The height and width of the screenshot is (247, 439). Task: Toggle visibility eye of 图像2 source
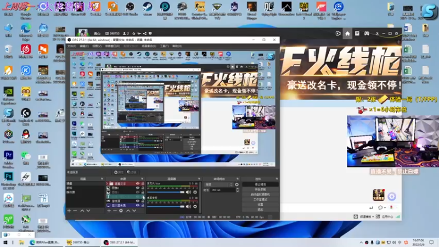tap(138, 188)
